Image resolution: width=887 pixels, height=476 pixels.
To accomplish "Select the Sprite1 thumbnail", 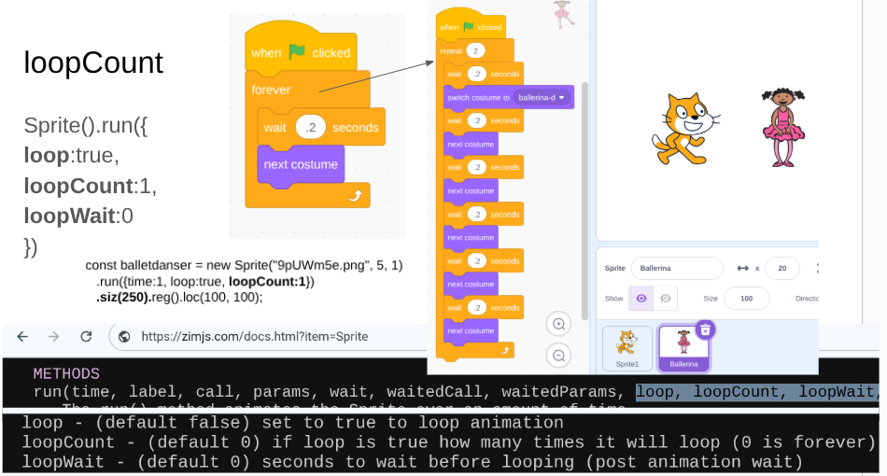I will click(x=627, y=347).
